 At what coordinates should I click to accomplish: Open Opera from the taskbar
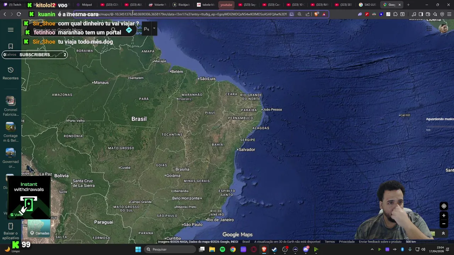coord(254,249)
